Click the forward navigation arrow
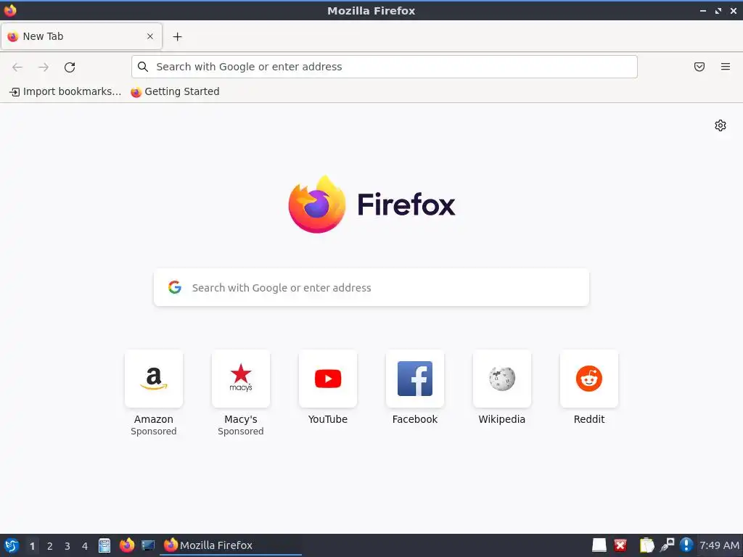Viewport: 743px width, 557px height. (44, 67)
